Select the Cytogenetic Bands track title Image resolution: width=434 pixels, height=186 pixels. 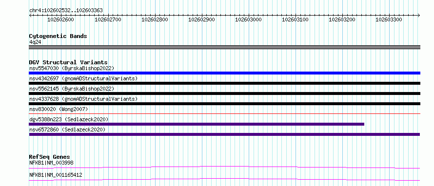coord(58,36)
